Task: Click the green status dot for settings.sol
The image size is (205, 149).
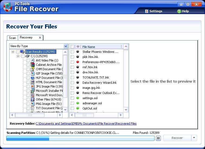Action: 78,98
